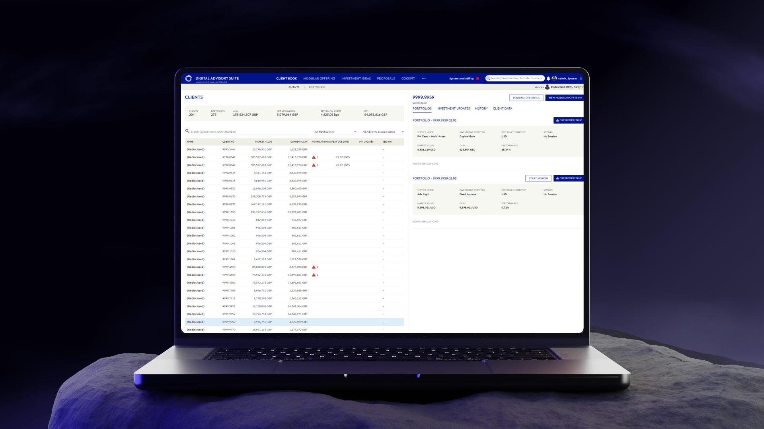
Task: Click the warning triangle for client 9999.4550
Action: 314,267
